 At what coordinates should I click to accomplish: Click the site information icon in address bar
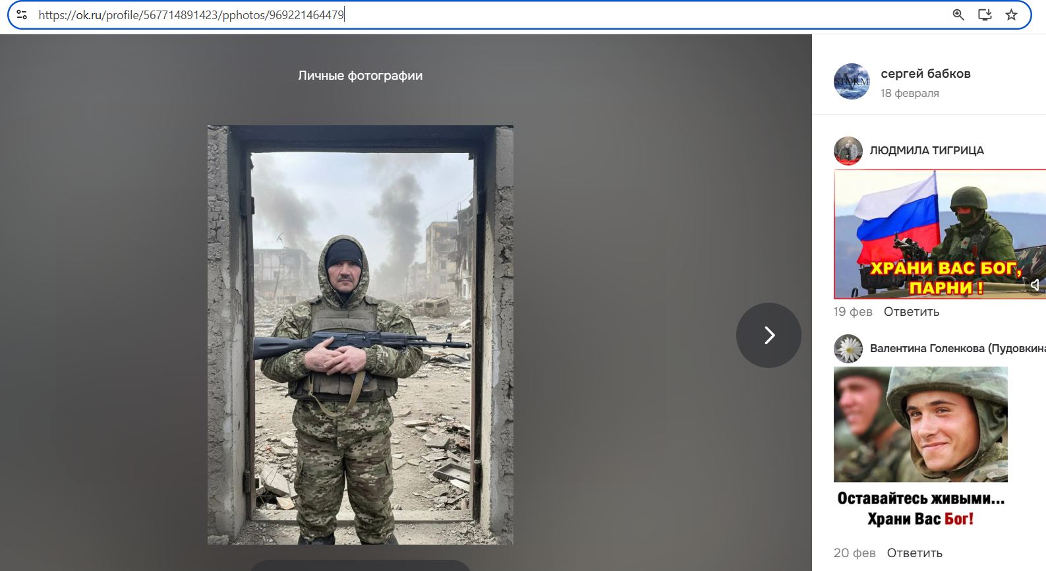coord(22,15)
